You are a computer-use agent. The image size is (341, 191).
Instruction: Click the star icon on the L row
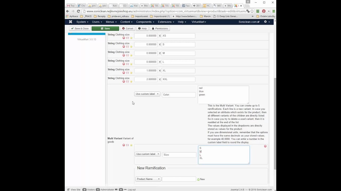131,64
